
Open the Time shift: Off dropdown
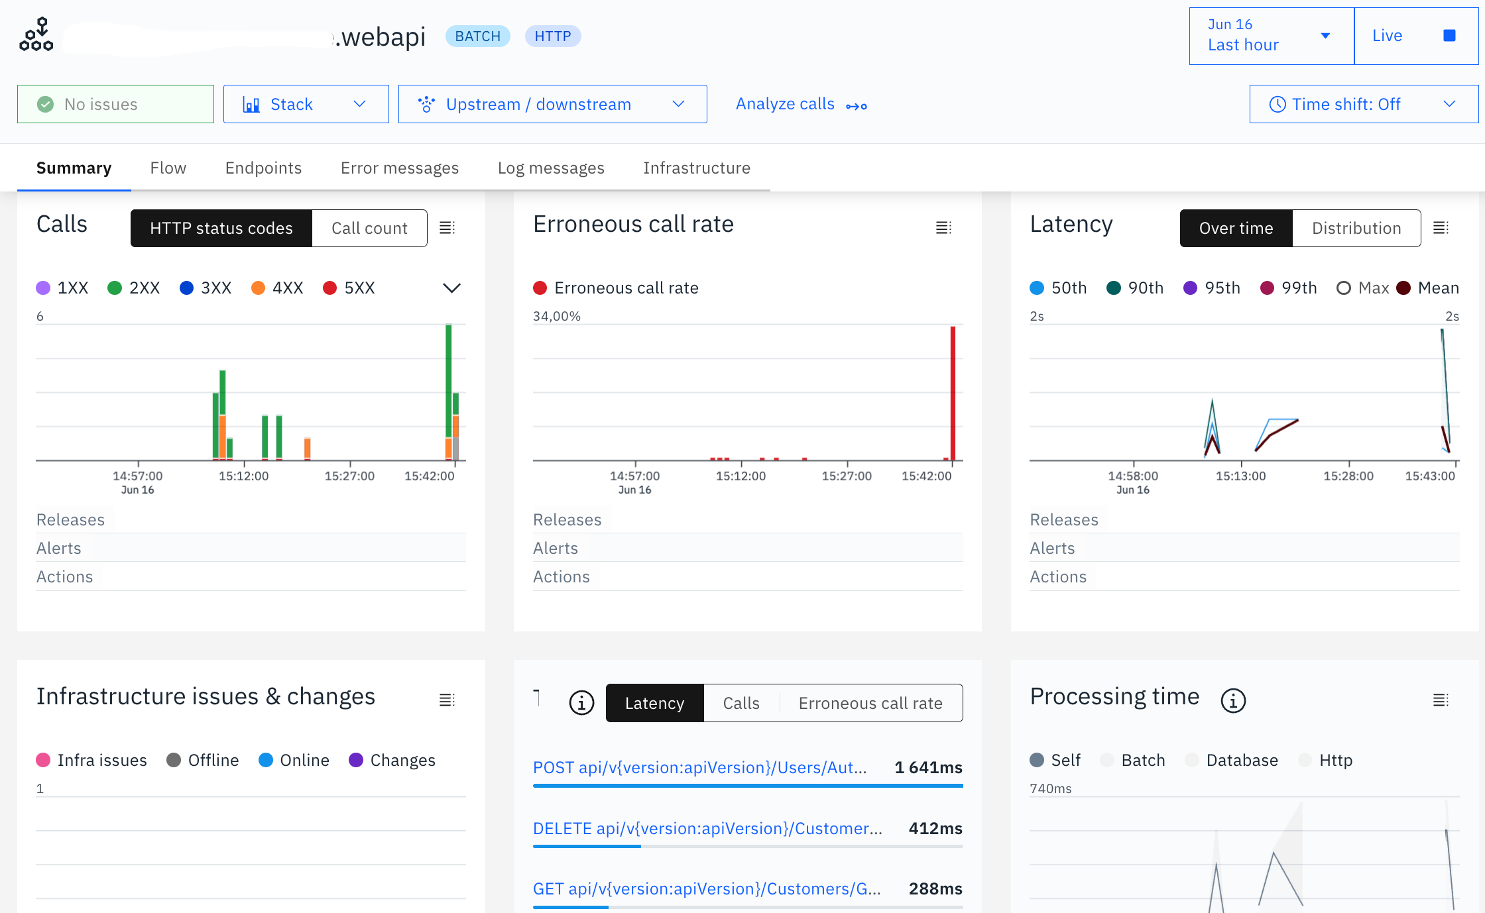click(1364, 104)
